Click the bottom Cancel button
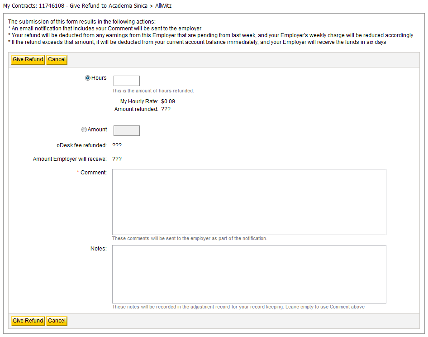This screenshot has width=428, height=337. point(57,321)
